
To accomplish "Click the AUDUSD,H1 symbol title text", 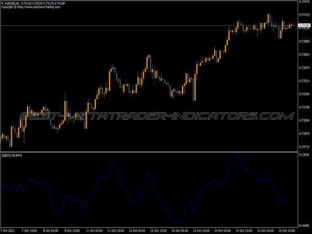I will point(11,4).
